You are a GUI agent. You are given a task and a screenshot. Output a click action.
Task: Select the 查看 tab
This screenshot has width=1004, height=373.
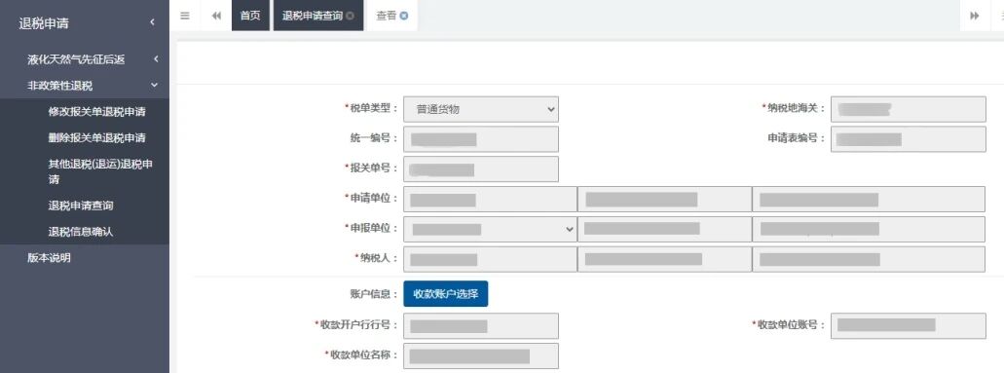point(391,16)
